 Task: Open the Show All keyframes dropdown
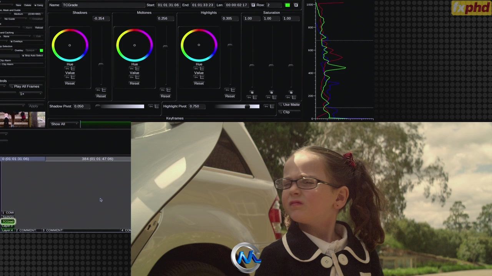pos(64,124)
